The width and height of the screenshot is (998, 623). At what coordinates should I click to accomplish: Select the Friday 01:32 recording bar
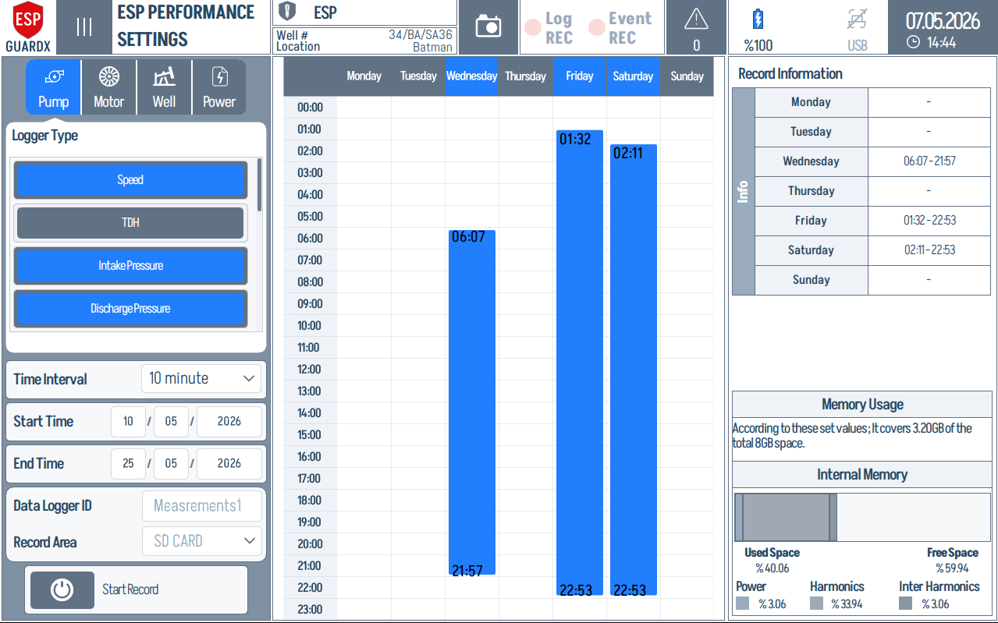(x=580, y=363)
